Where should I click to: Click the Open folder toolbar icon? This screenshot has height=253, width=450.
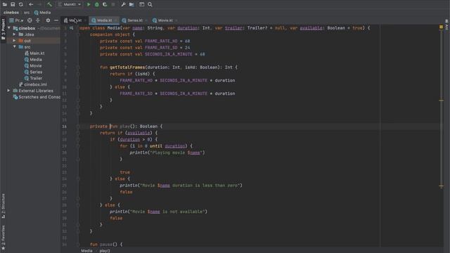(5, 4)
